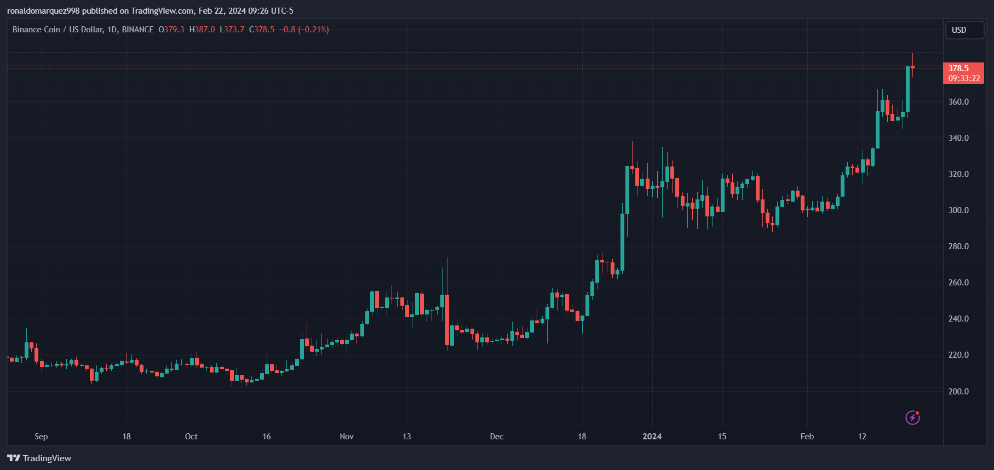Click the 260.0 price axis label
The image size is (994, 470).
(958, 283)
